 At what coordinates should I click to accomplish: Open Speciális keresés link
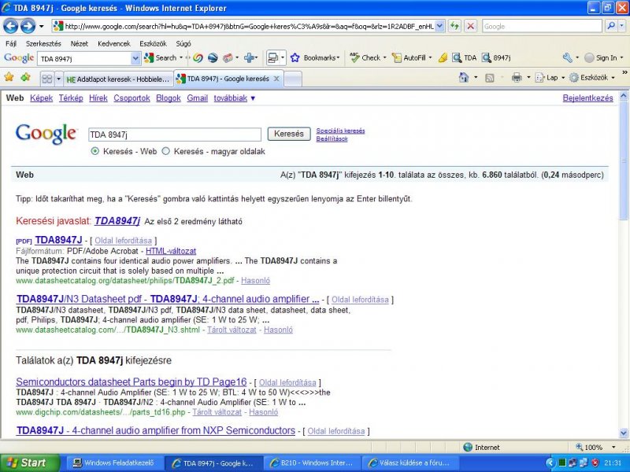click(x=340, y=131)
